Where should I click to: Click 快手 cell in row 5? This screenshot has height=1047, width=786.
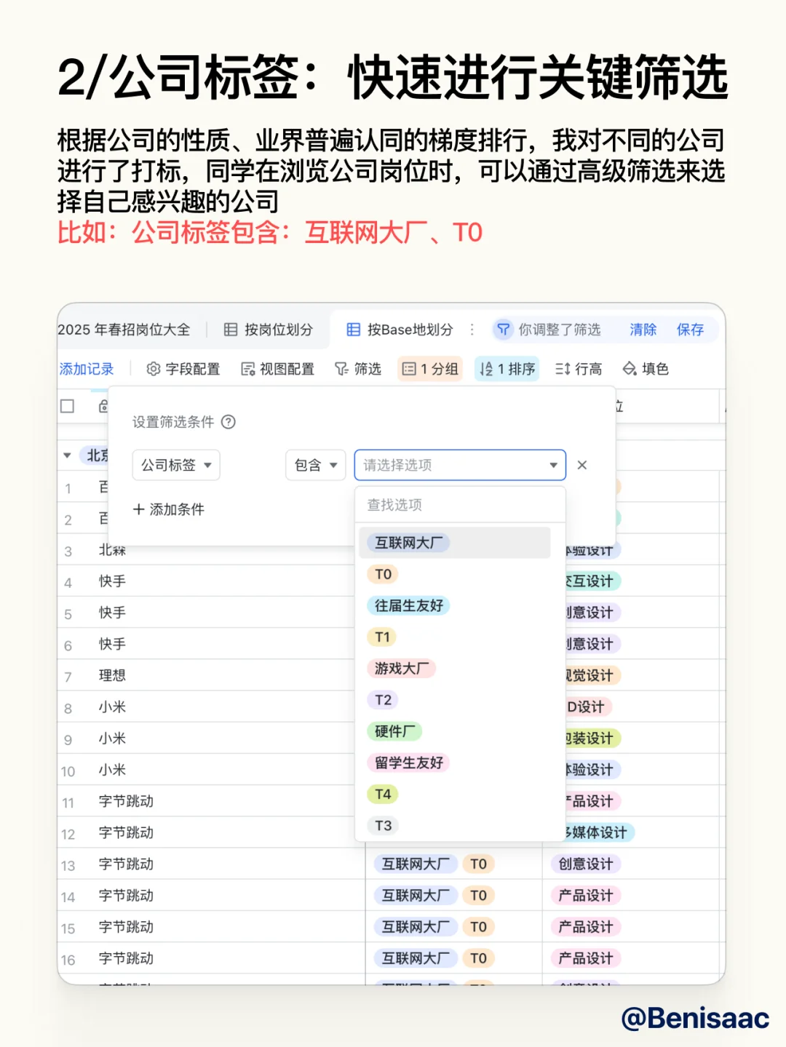[x=112, y=613]
